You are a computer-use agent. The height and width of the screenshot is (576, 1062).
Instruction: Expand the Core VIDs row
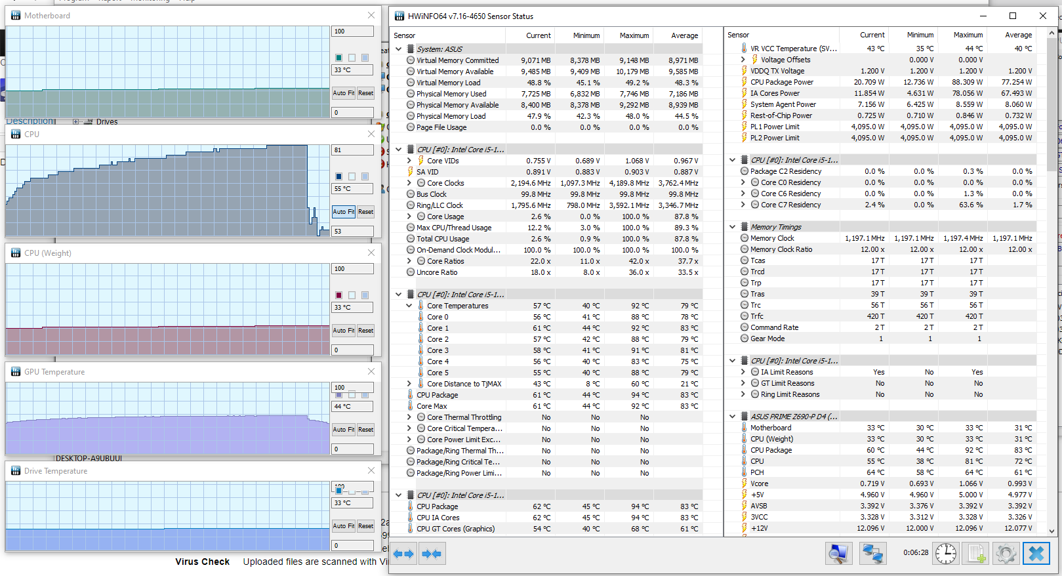click(409, 161)
